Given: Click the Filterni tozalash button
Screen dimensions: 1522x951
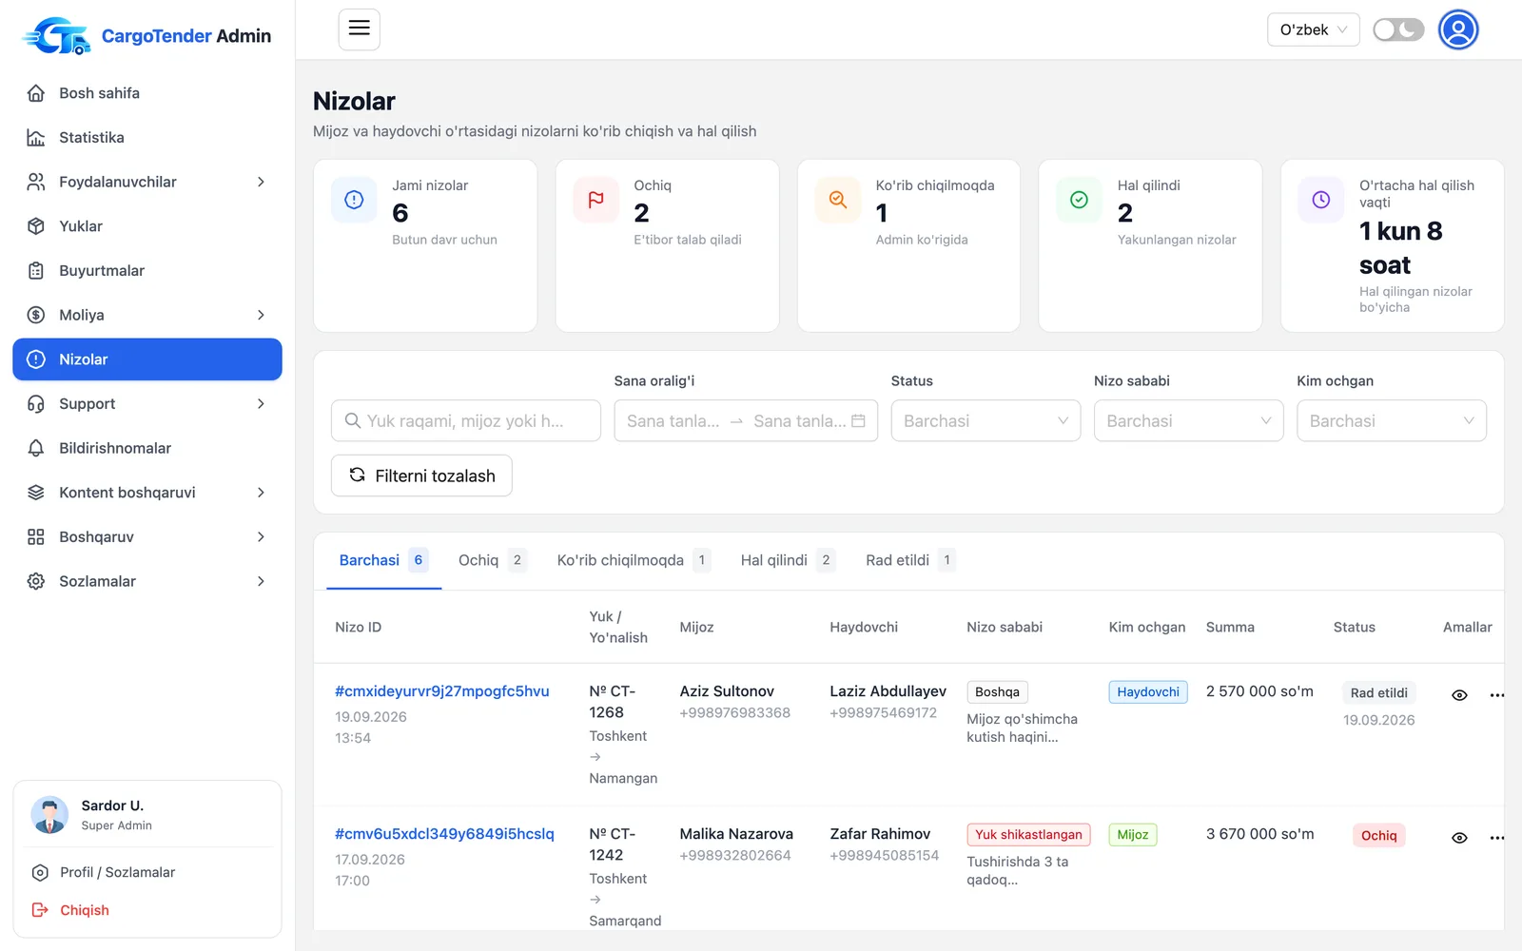Looking at the screenshot, I should click(x=421, y=475).
